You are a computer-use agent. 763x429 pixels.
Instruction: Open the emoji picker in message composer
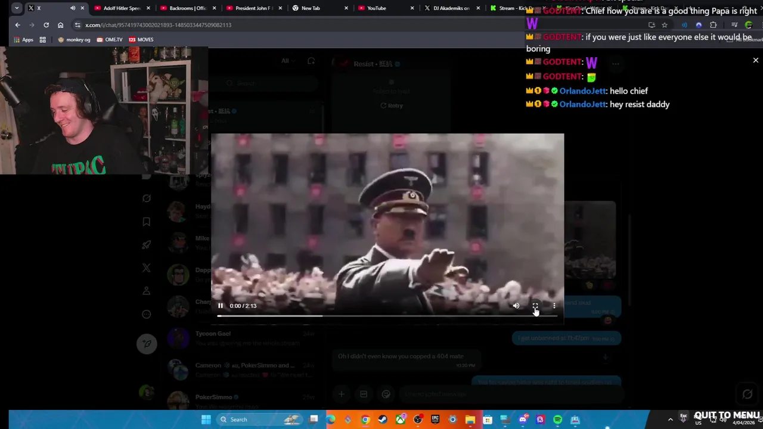pyautogui.click(x=386, y=394)
